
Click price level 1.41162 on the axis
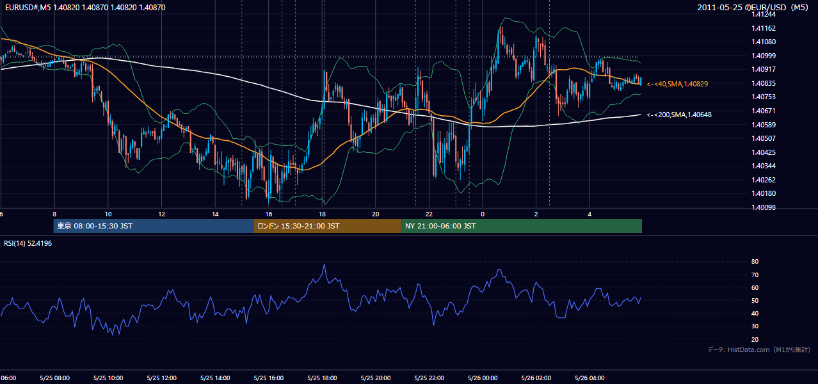[764, 28]
